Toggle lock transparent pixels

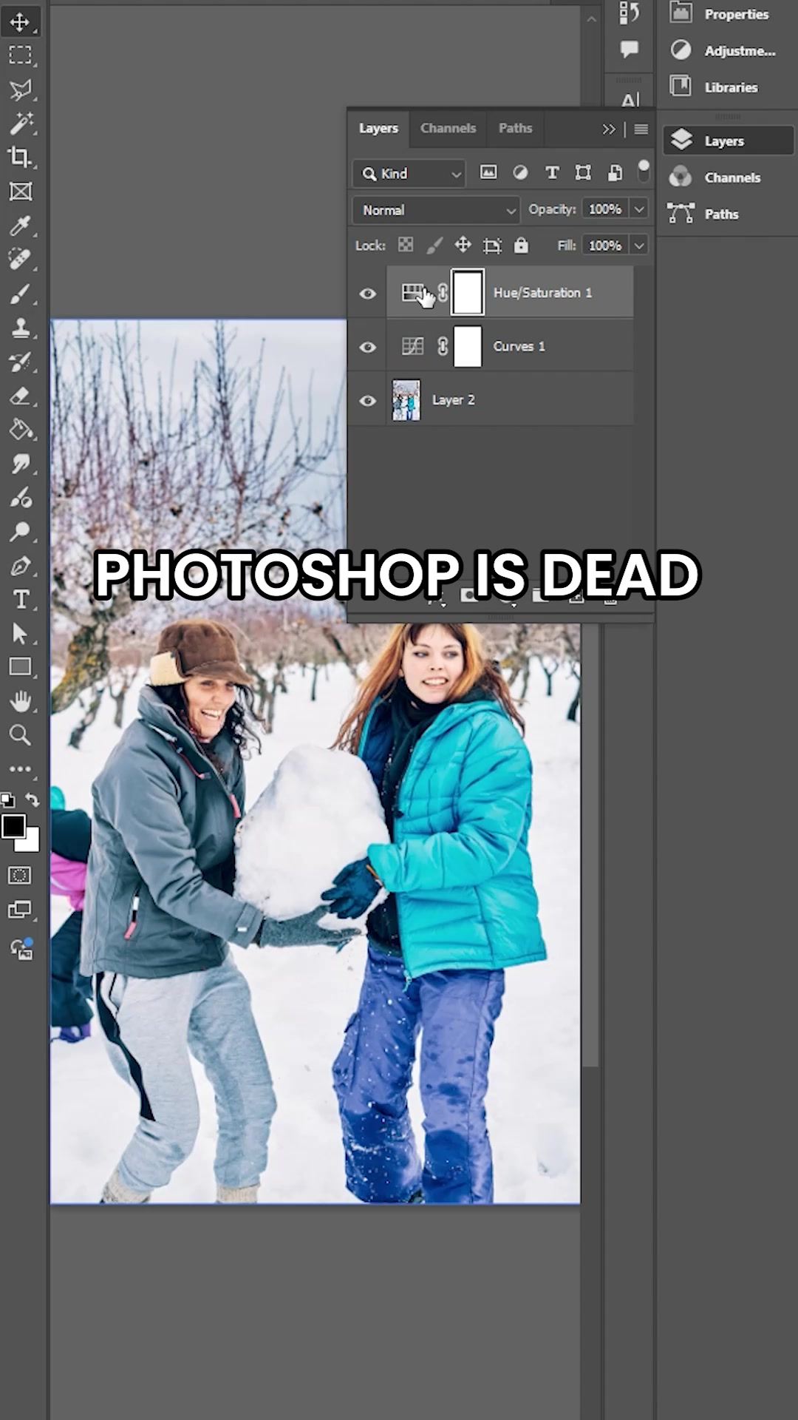(x=406, y=245)
